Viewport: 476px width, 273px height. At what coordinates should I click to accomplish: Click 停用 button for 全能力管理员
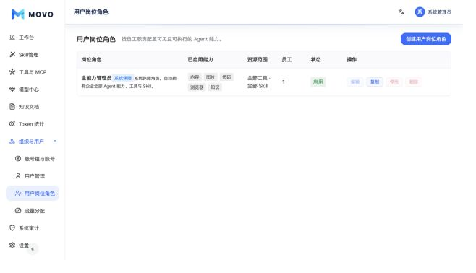pos(394,82)
